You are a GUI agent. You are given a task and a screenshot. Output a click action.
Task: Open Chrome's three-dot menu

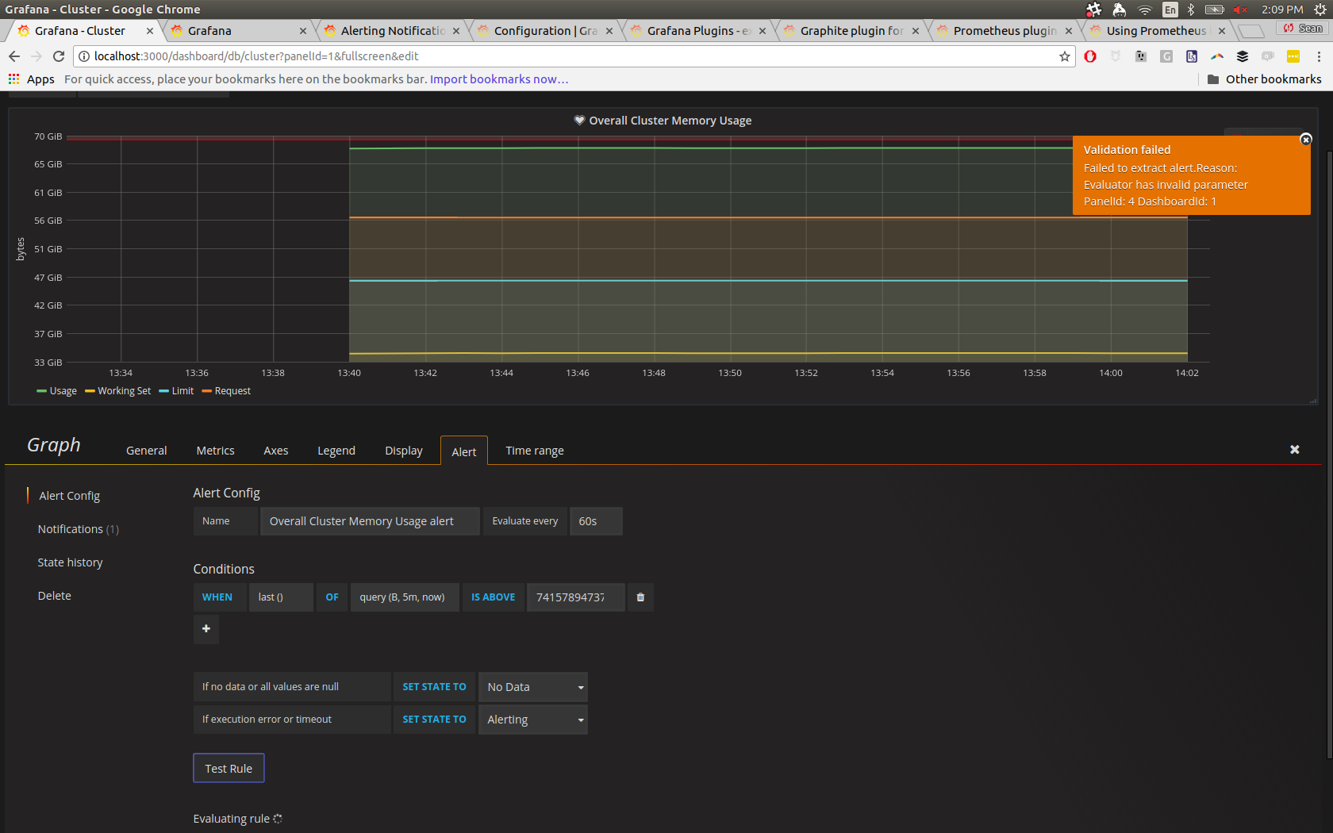[x=1319, y=56]
